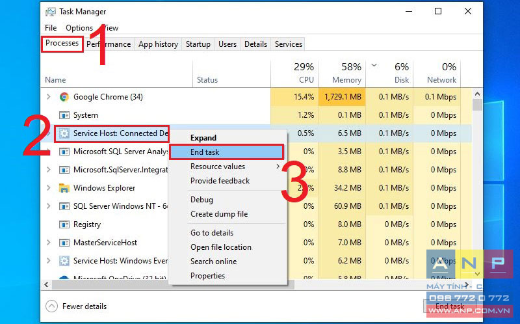520x324 pixels.
Task: Select the Registry process row name
Action: tap(87, 224)
